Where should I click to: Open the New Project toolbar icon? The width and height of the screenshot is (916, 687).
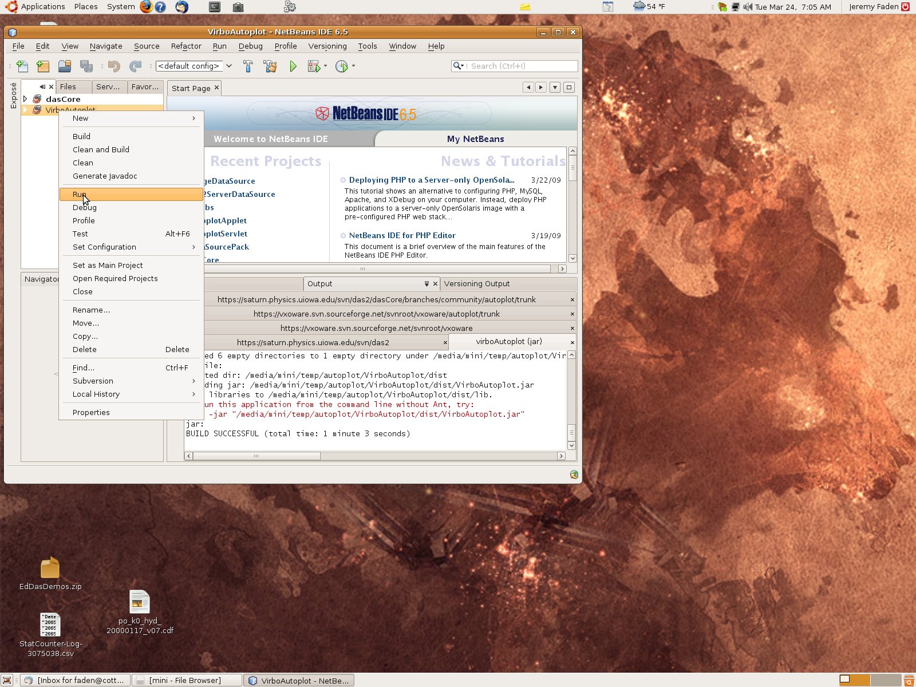coord(43,66)
